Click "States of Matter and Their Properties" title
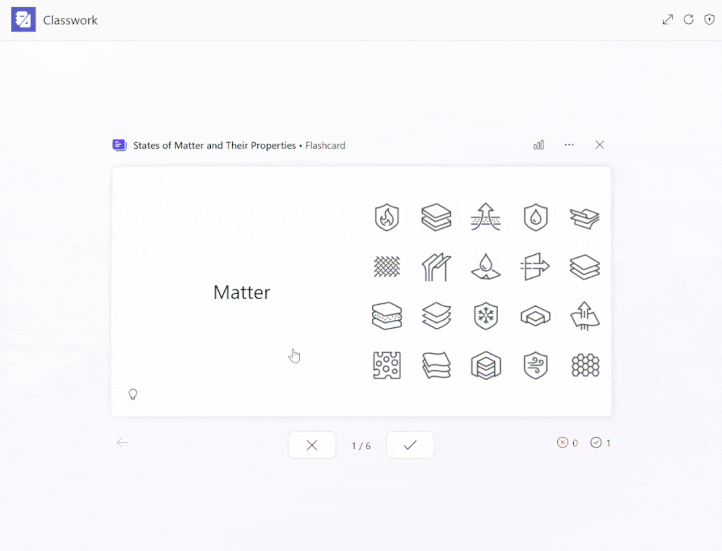 pos(215,145)
